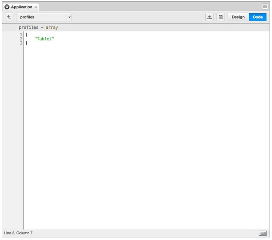Open the panel menu icon at top right

tap(265, 6)
